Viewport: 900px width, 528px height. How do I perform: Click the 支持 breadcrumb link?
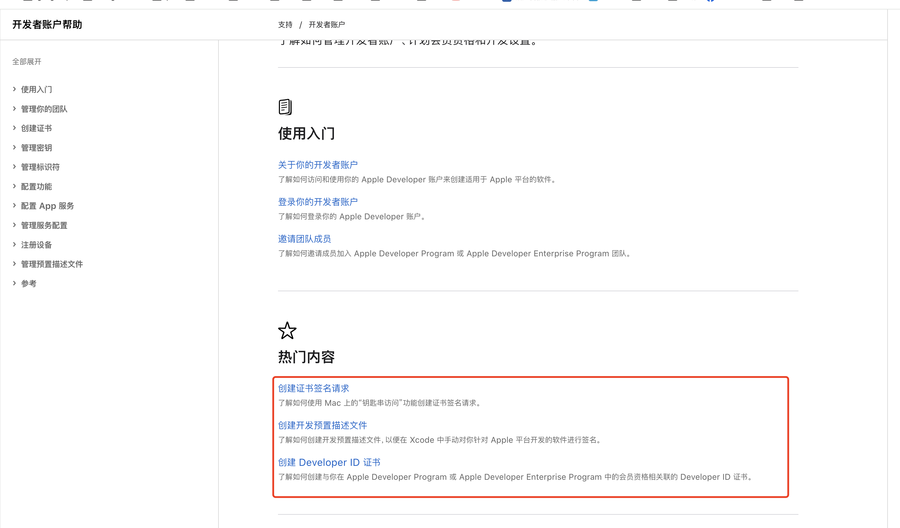click(285, 25)
